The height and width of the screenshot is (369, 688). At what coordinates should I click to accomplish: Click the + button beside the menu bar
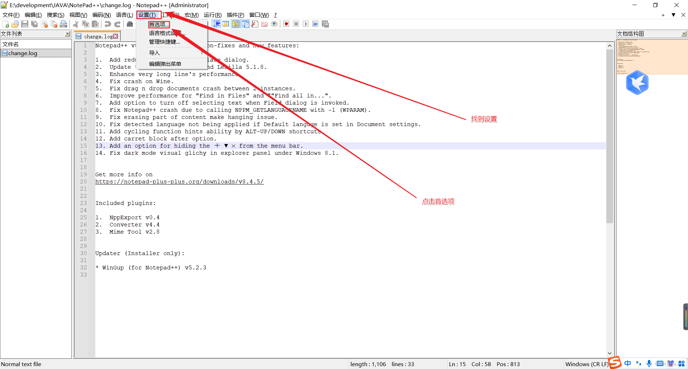[x=663, y=15]
